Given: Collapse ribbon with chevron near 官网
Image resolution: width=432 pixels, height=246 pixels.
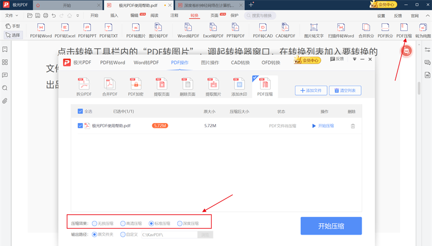Looking at the screenshot, I should [x=428, y=16].
